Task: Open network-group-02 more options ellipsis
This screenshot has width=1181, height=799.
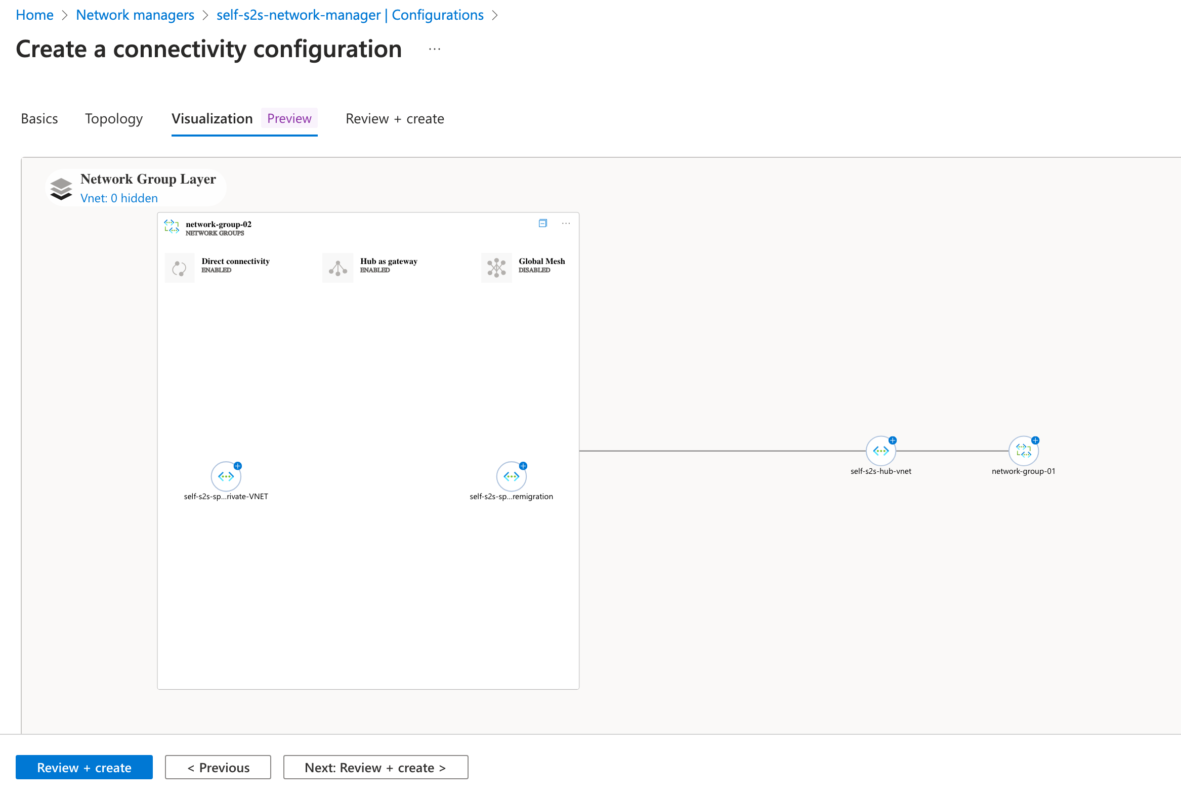Action: (566, 224)
